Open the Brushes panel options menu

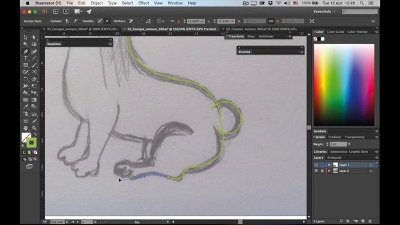click(x=301, y=52)
